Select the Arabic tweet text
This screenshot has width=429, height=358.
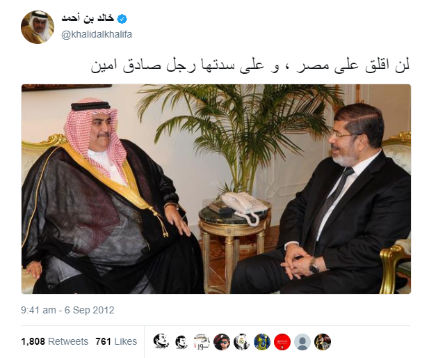[x=250, y=65]
